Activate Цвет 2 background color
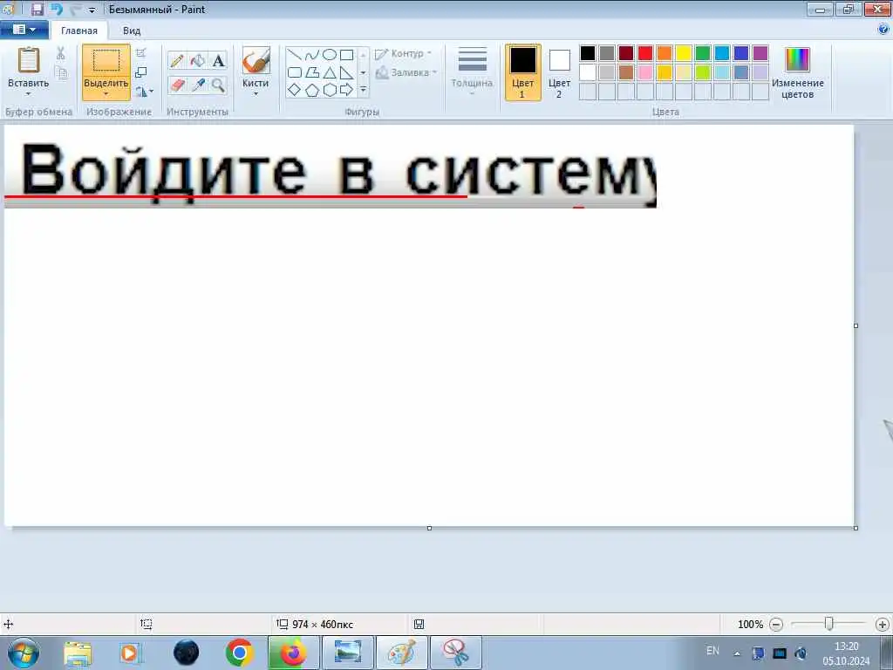This screenshot has width=893, height=670. pyautogui.click(x=559, y=72)
